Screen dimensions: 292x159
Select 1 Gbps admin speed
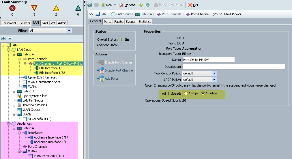tap(186, 93)
